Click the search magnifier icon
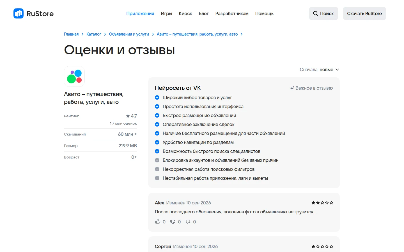The image size is (404, 252). click(316, 13)
